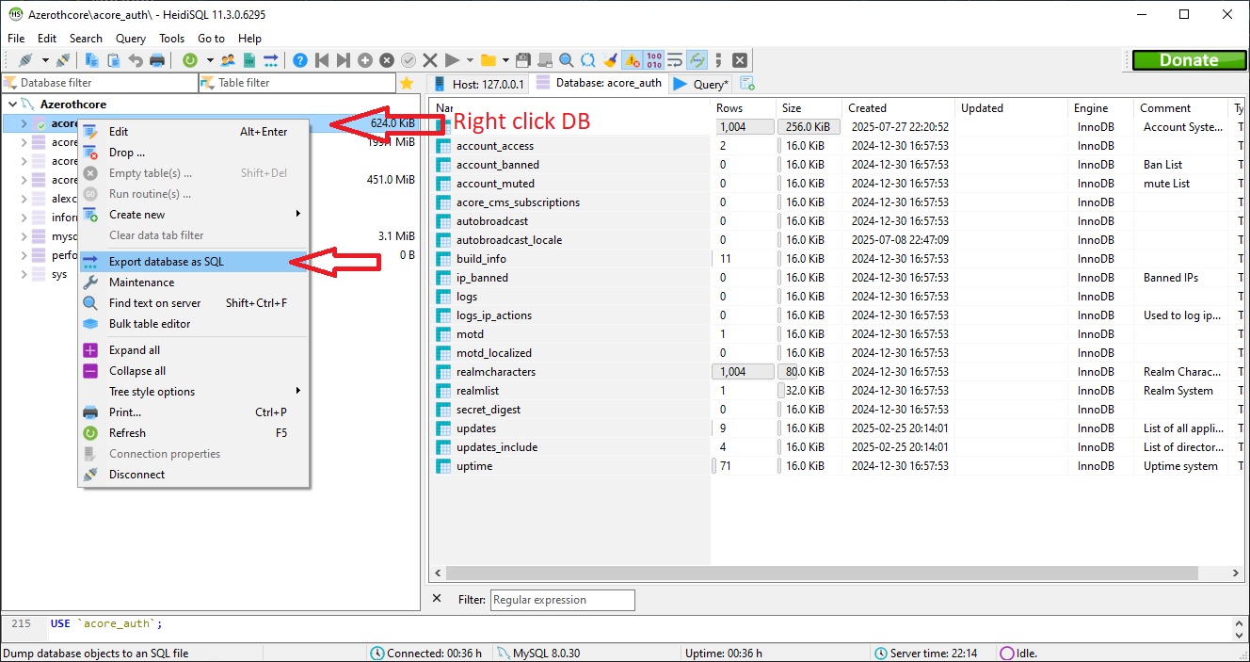Toggle word wrap in query editor
The image size is (1250, 662).
click(x=674, y=59)
